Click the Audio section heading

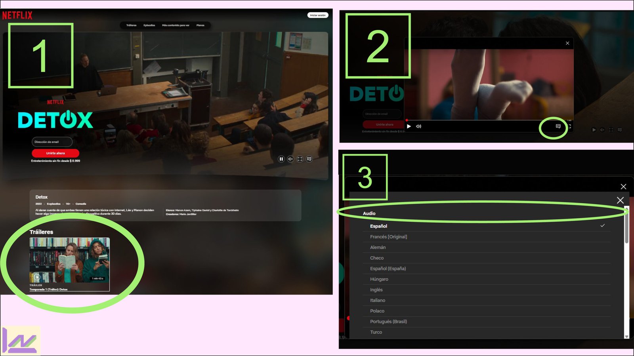[x=369, y=213]
